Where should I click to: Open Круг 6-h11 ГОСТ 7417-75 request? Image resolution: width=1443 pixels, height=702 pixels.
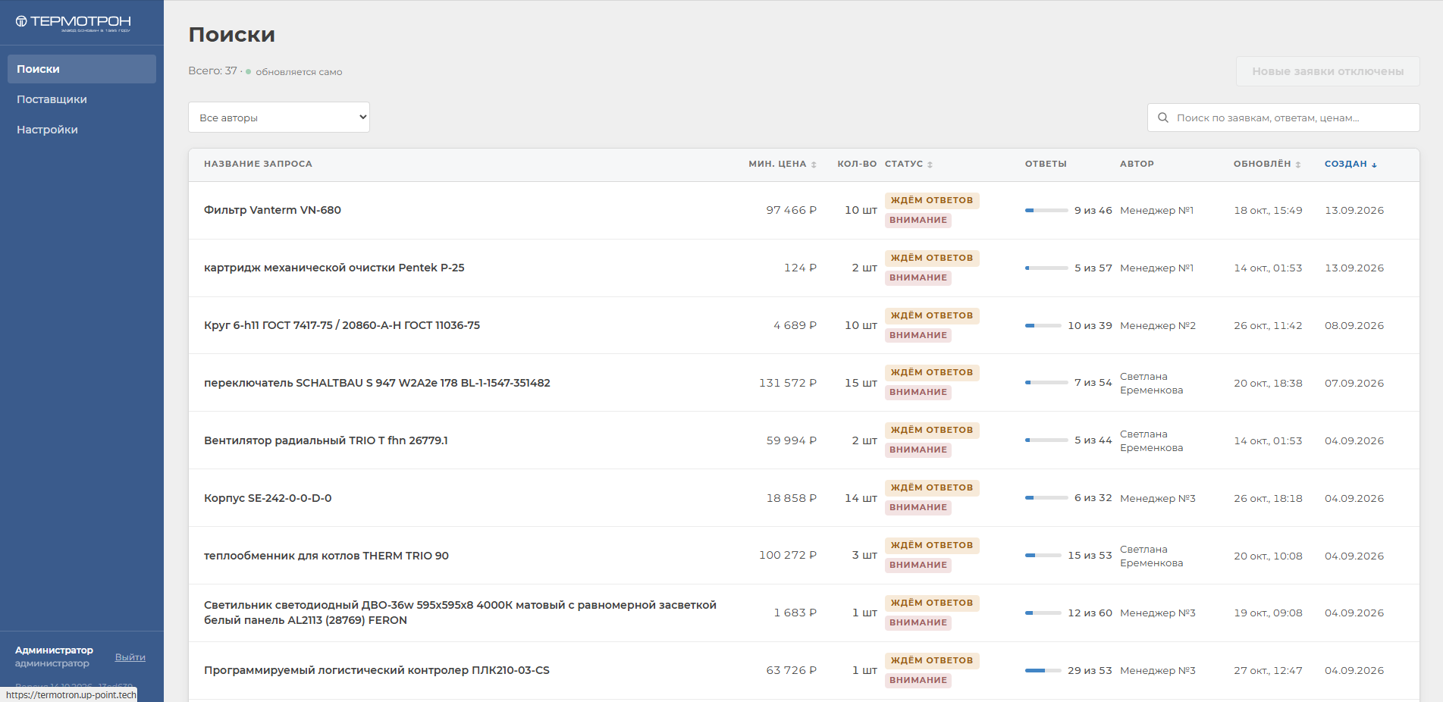[x=342, y=325]
